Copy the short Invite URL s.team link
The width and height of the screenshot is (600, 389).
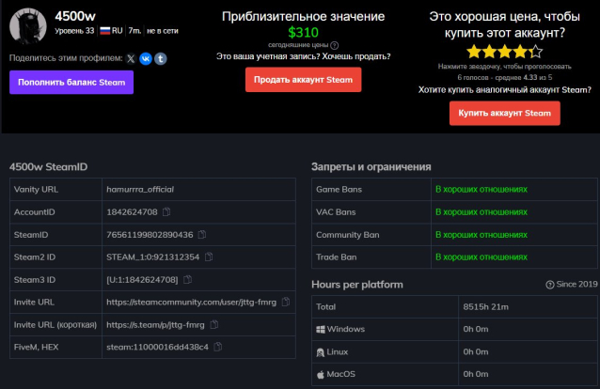tap(214, 325)
